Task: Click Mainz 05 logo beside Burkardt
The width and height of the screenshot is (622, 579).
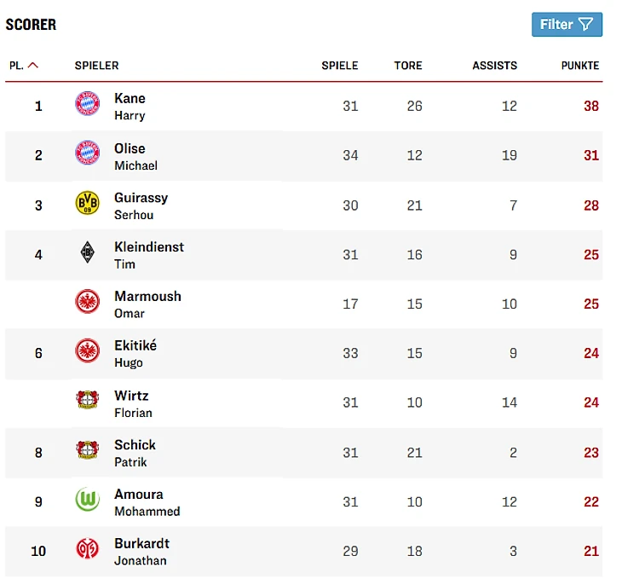Action: click(x=87, y=548)
